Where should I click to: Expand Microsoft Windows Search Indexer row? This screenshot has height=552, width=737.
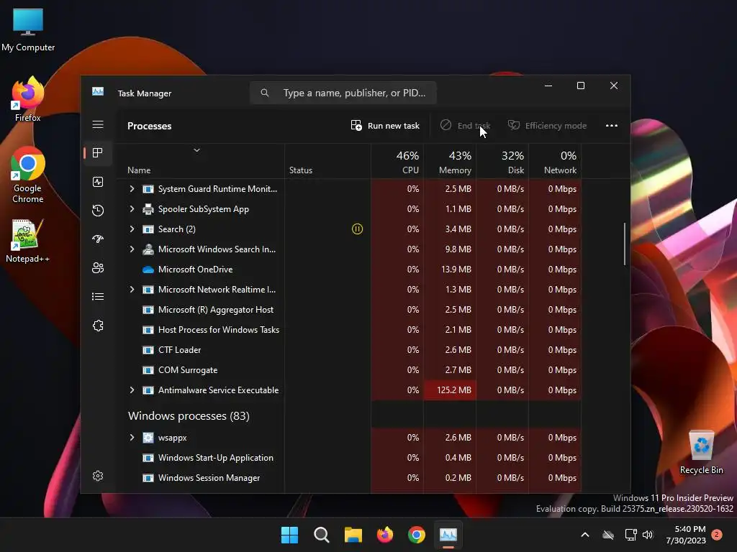(x=132, y=249)
